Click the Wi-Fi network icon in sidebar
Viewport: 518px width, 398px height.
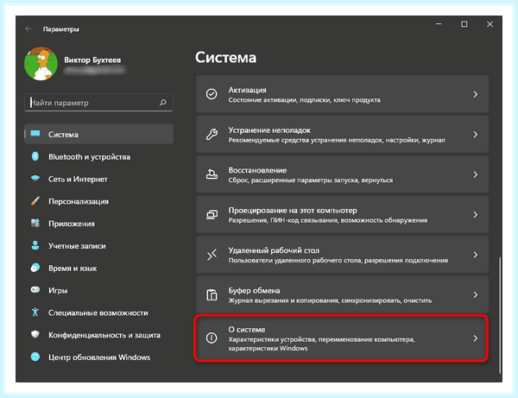(35, 179)
